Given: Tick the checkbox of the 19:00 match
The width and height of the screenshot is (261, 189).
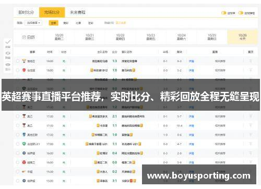Looking at the screenshot, I should (18, 61).
